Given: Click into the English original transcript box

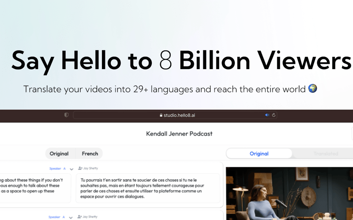Looking at the screenshot, I should tap(35, 188).
